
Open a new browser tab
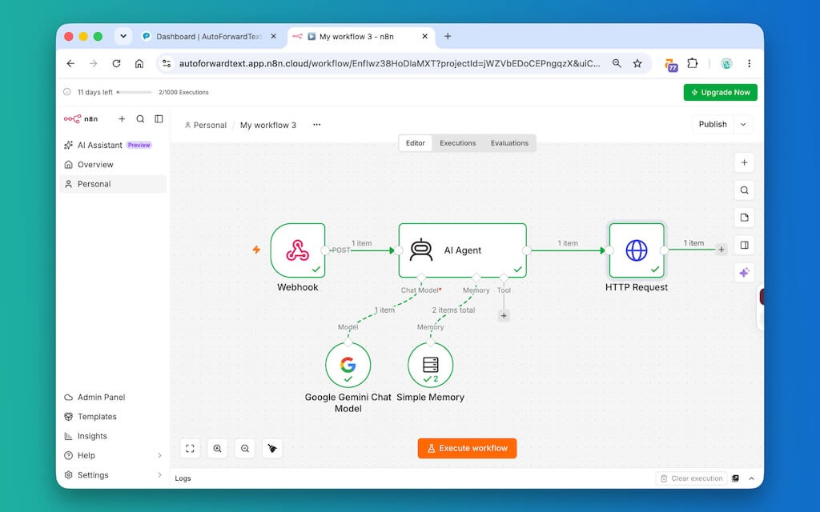448,36
